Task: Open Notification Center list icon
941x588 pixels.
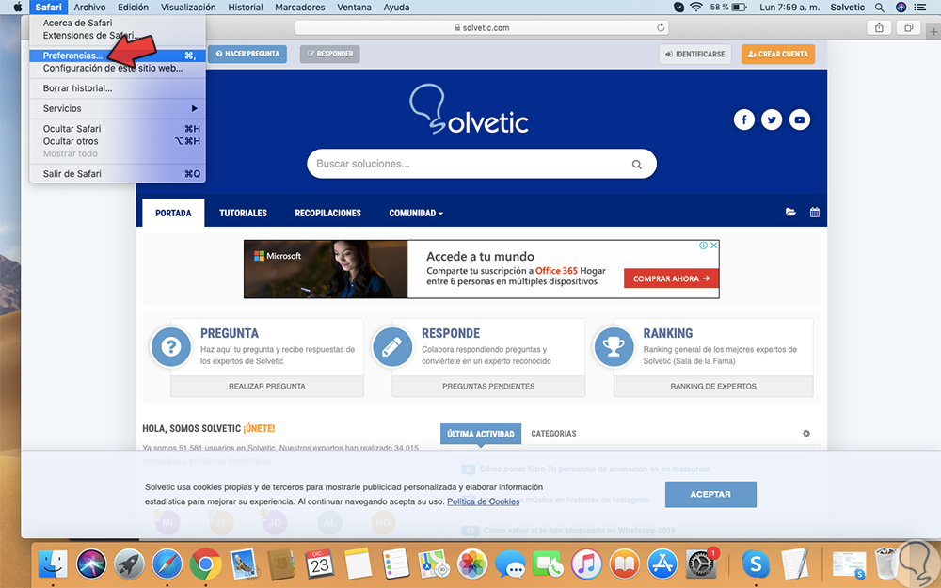Action: point(919,8)
